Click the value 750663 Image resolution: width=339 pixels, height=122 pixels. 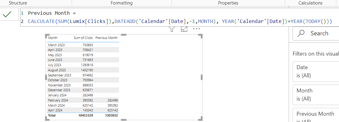(x=88, y=45)
